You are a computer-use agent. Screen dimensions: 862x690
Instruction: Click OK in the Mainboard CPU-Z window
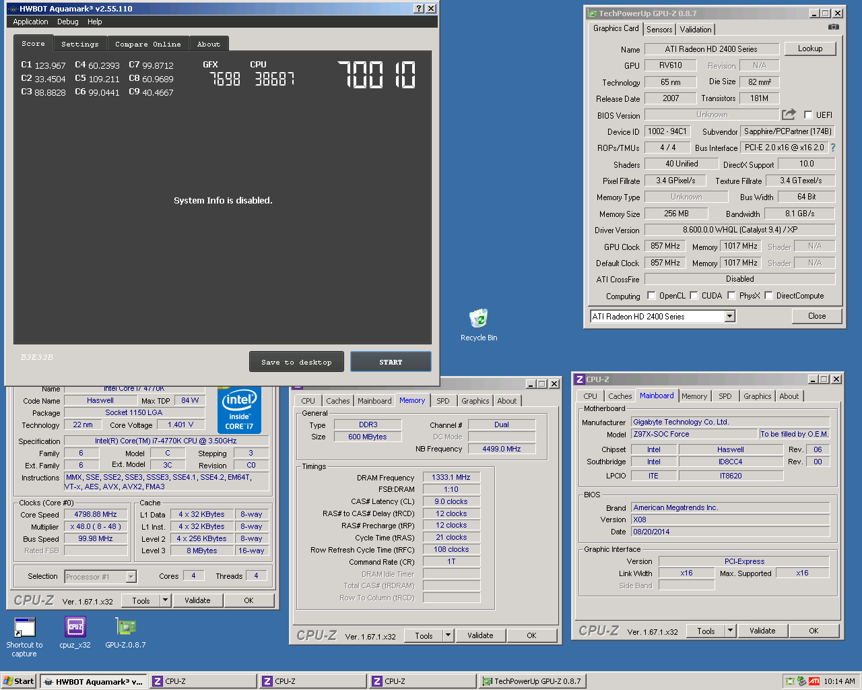point(814,631)
